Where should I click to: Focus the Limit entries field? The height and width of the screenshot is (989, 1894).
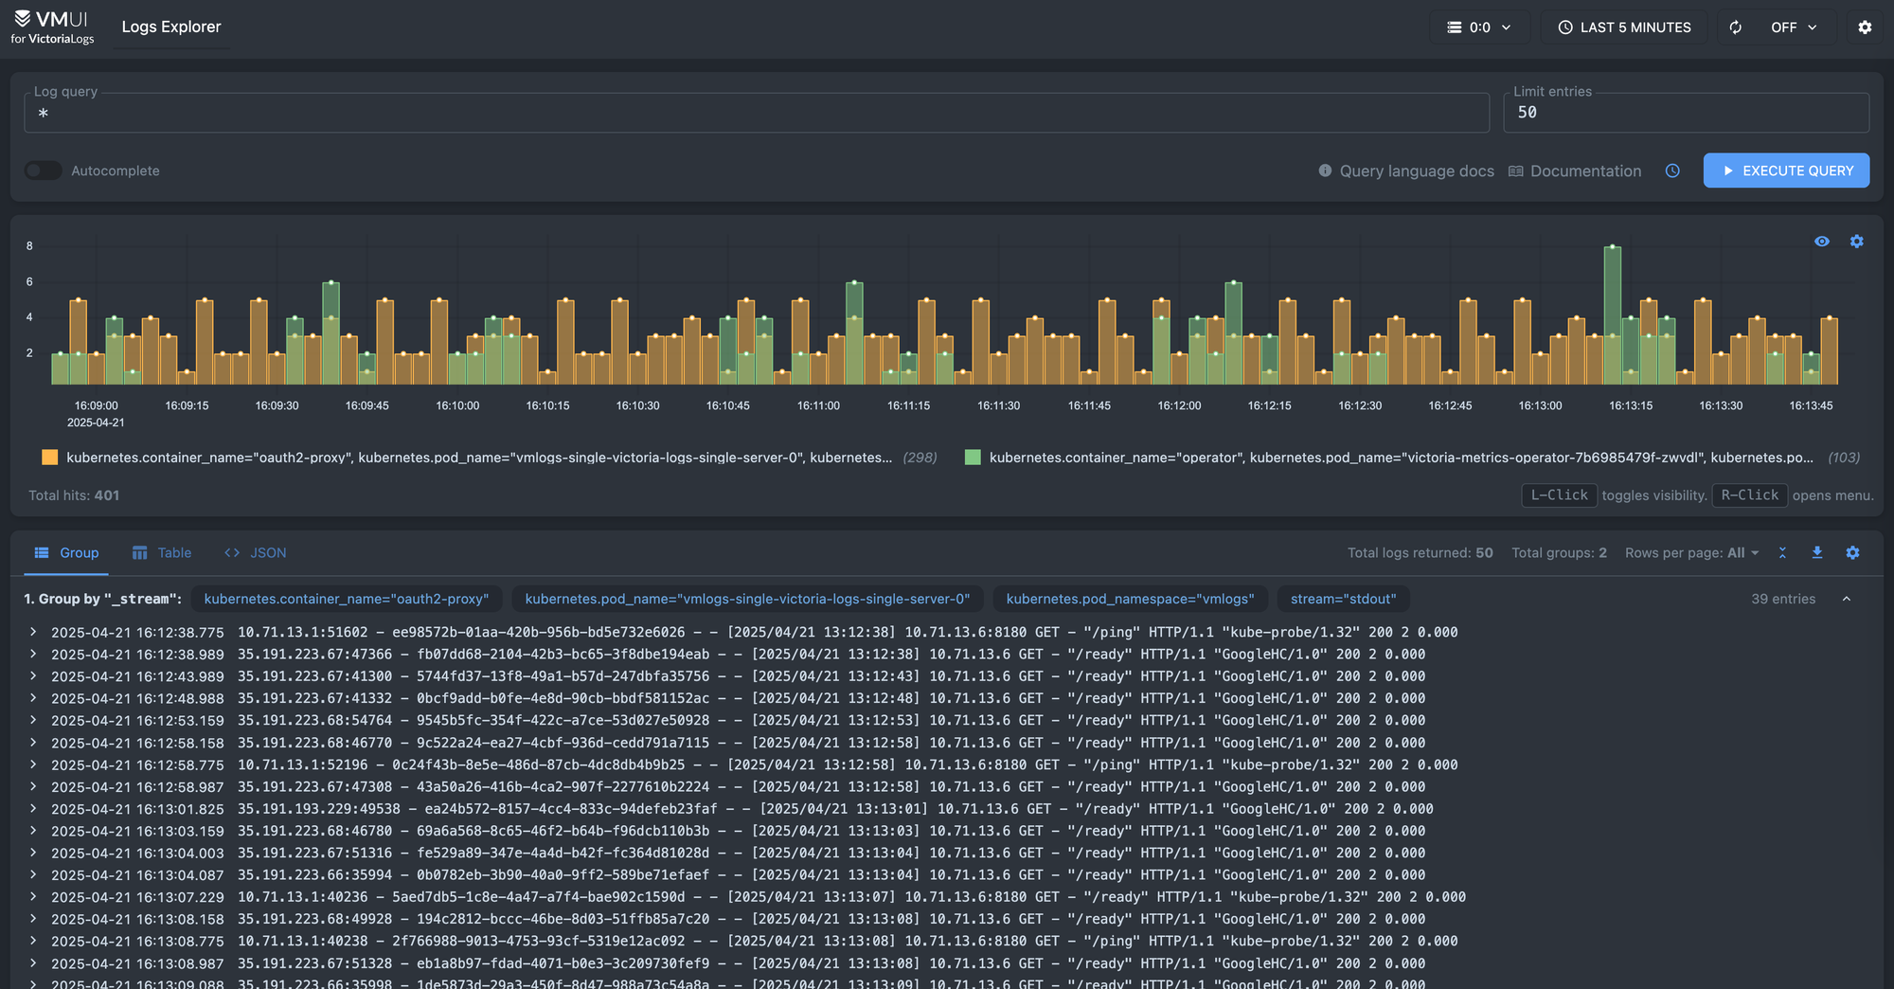(x=1686, y=113)
